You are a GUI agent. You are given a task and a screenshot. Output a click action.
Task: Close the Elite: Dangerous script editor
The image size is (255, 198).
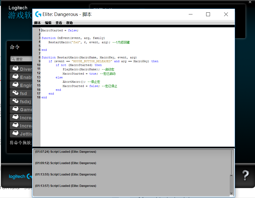tap(226, 14)
